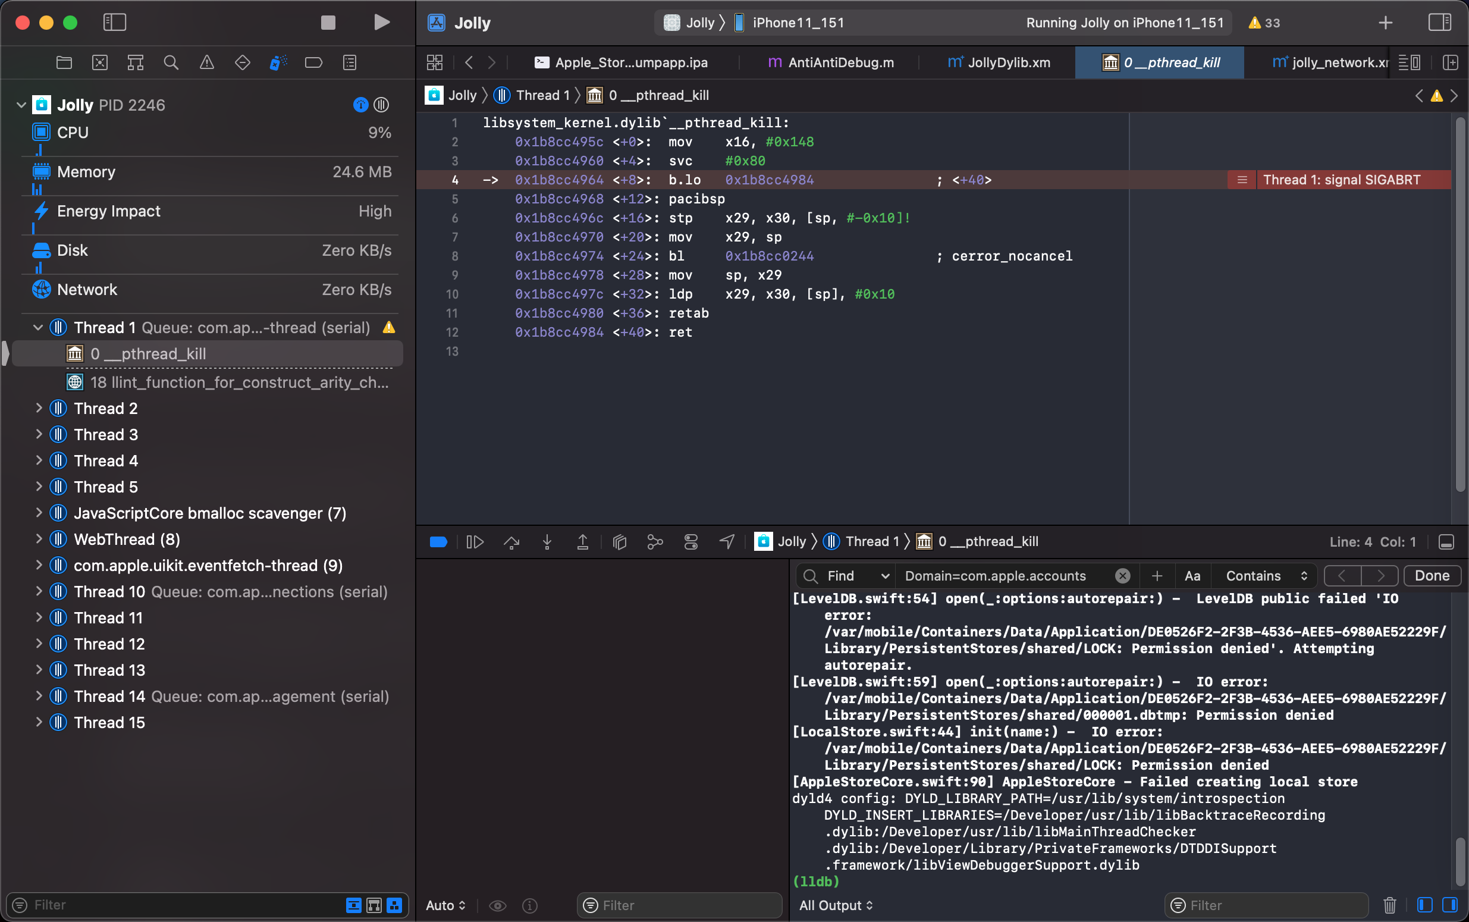The height and width of the screenshot is (922, 1469).
Task: Click the Aa case-sensitivity toggle in Find bar
Action: click(1192, 575)
